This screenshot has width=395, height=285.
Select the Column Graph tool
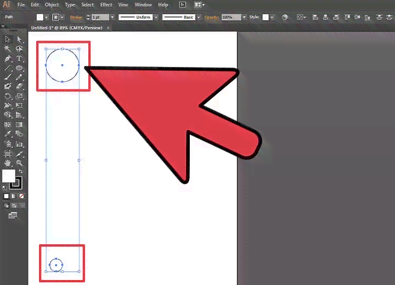point(19,144)
